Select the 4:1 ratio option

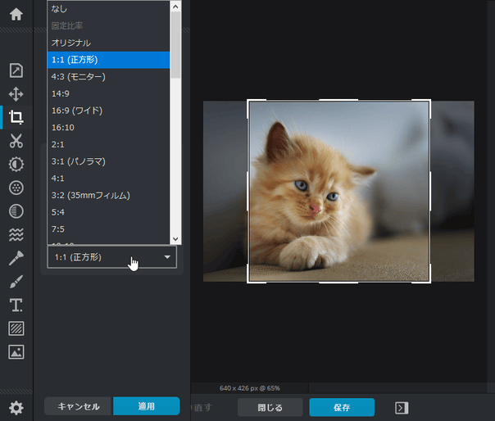tap(108, 179)
